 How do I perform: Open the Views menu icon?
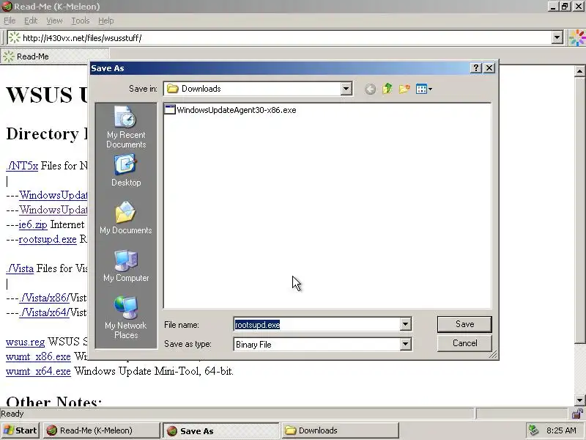pos(424,89)
